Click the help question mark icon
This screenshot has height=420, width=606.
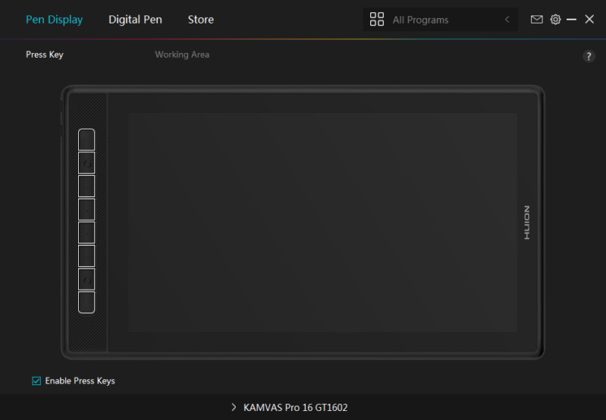[x=589, y=56]
